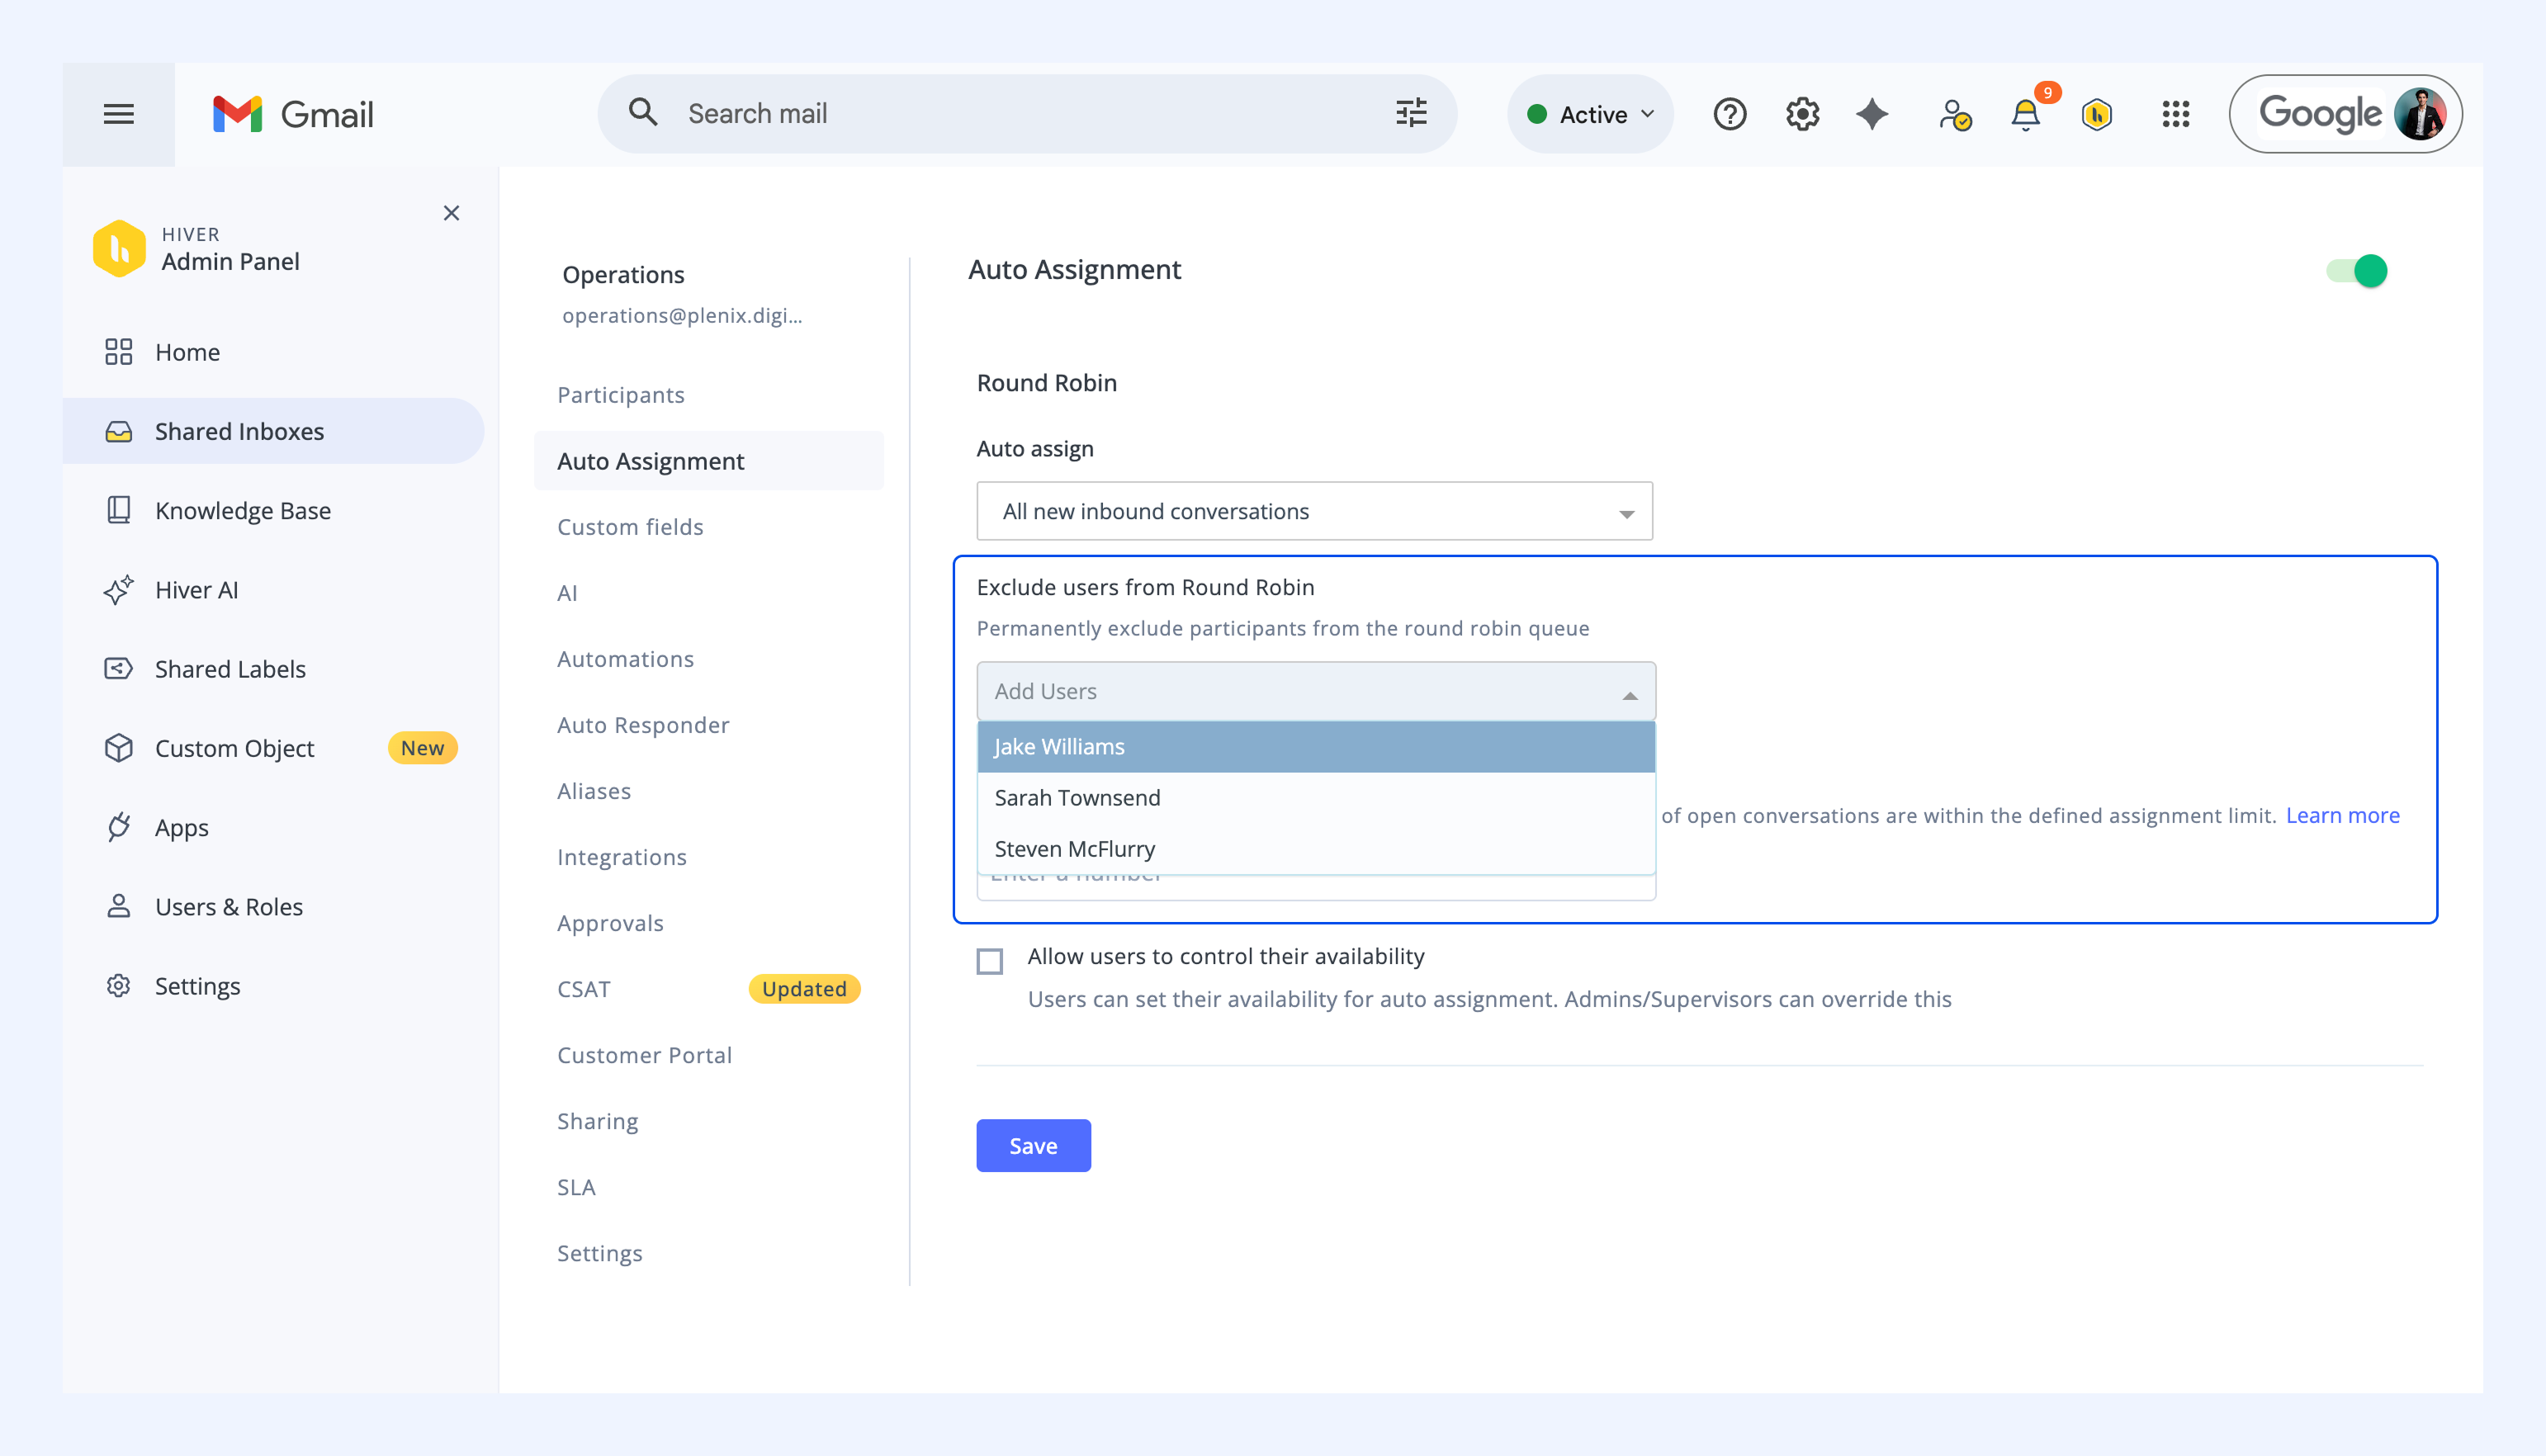Click the Users & Roles person icon

(118, 906)
